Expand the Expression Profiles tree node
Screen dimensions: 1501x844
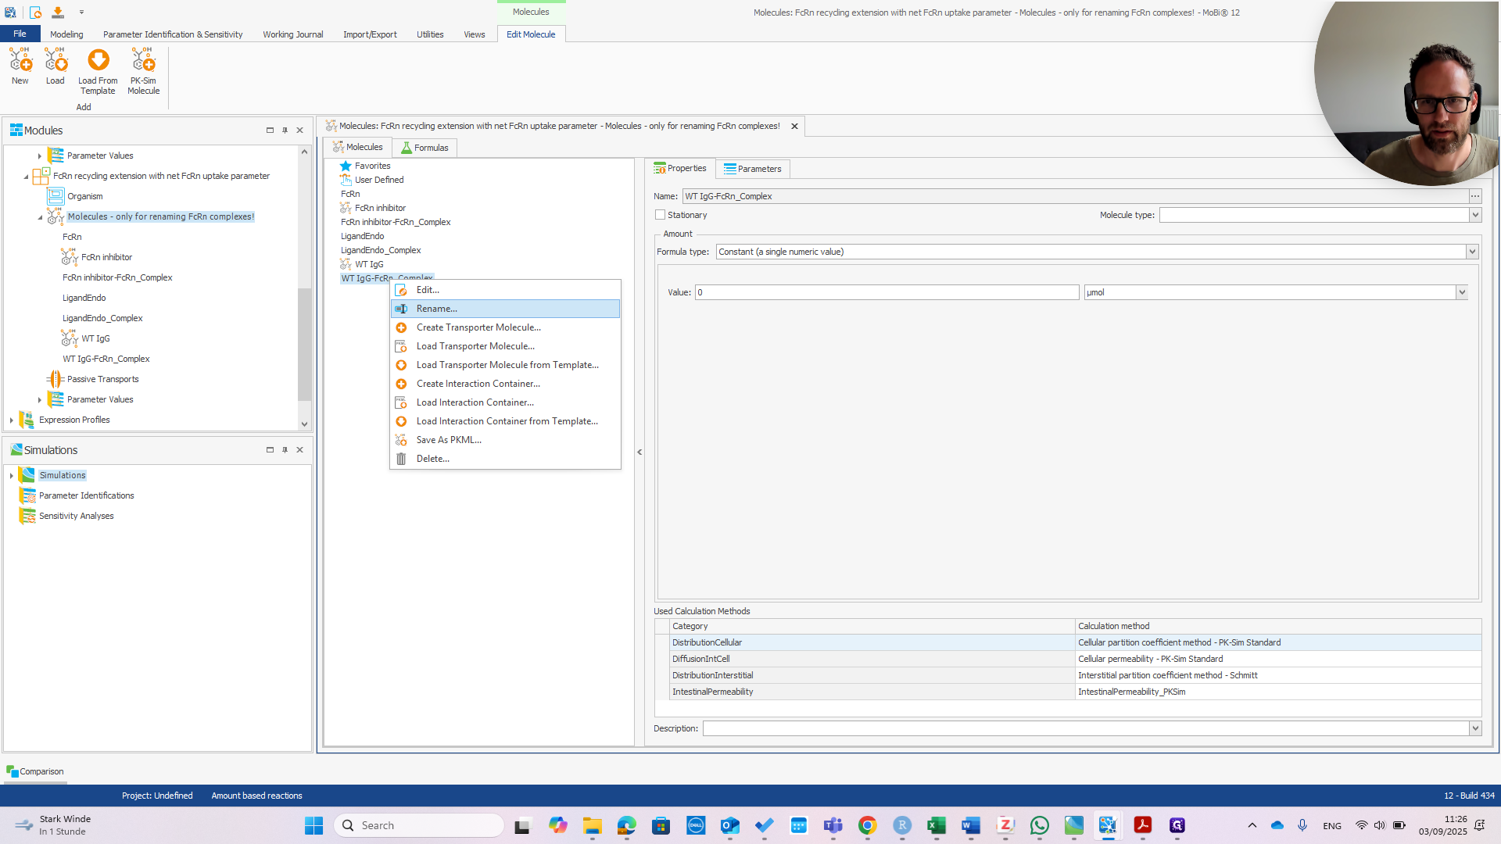pos(12,420)
